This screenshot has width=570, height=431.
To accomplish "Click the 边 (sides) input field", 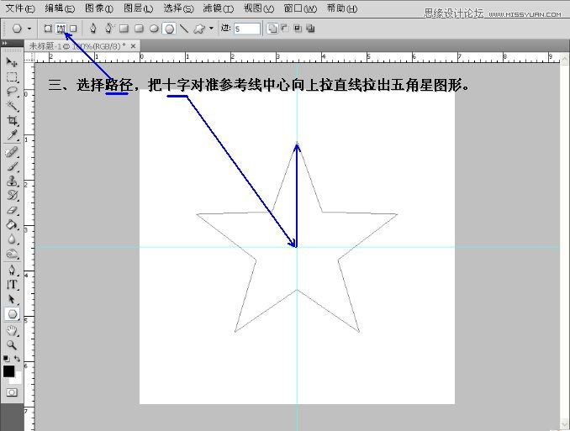I will 247,29.
